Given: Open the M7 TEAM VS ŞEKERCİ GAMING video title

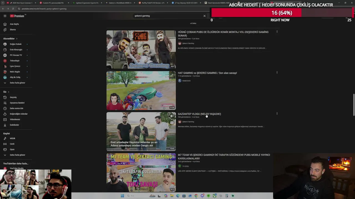Looking at the screenshot, I should [x=224, y=157].
